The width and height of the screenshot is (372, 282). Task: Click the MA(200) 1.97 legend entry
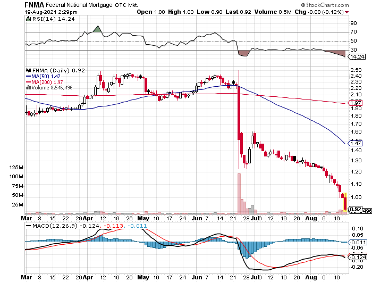coord(44,82)
